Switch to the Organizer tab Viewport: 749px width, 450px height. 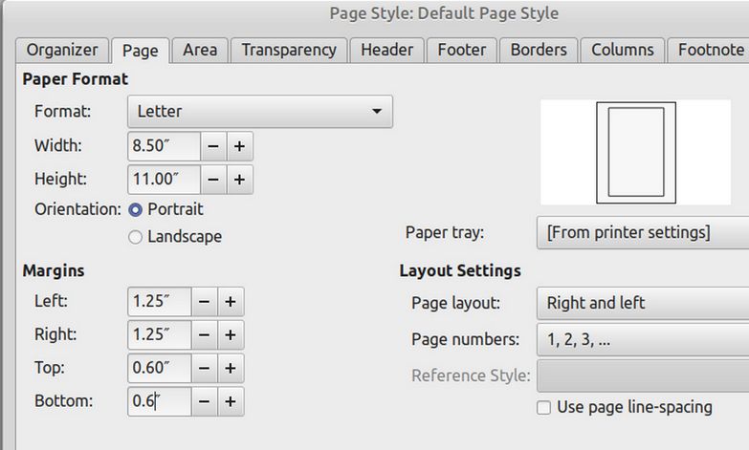[61, 50]
